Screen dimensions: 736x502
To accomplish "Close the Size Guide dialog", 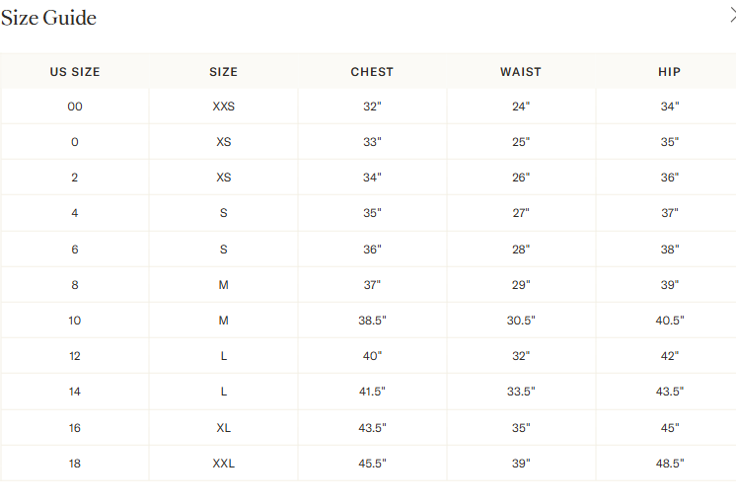I will pyautogui.click(x=733, y=15).
